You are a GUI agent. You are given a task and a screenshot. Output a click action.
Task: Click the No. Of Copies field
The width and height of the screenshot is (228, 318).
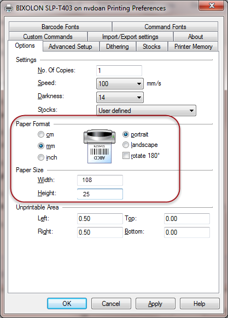[x=119, y=71]
